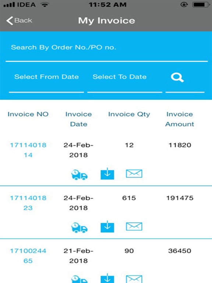Open the Select From Date picker
This screenshot has width=212, height=283.
(46, 77)
